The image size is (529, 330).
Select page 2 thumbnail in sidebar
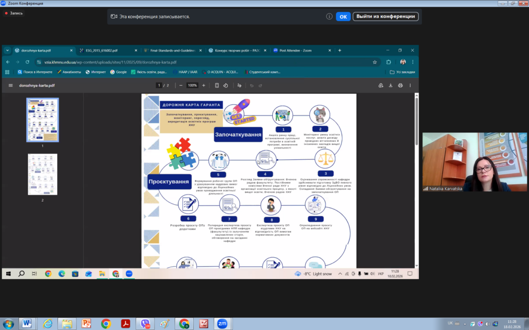pos(42,174)
